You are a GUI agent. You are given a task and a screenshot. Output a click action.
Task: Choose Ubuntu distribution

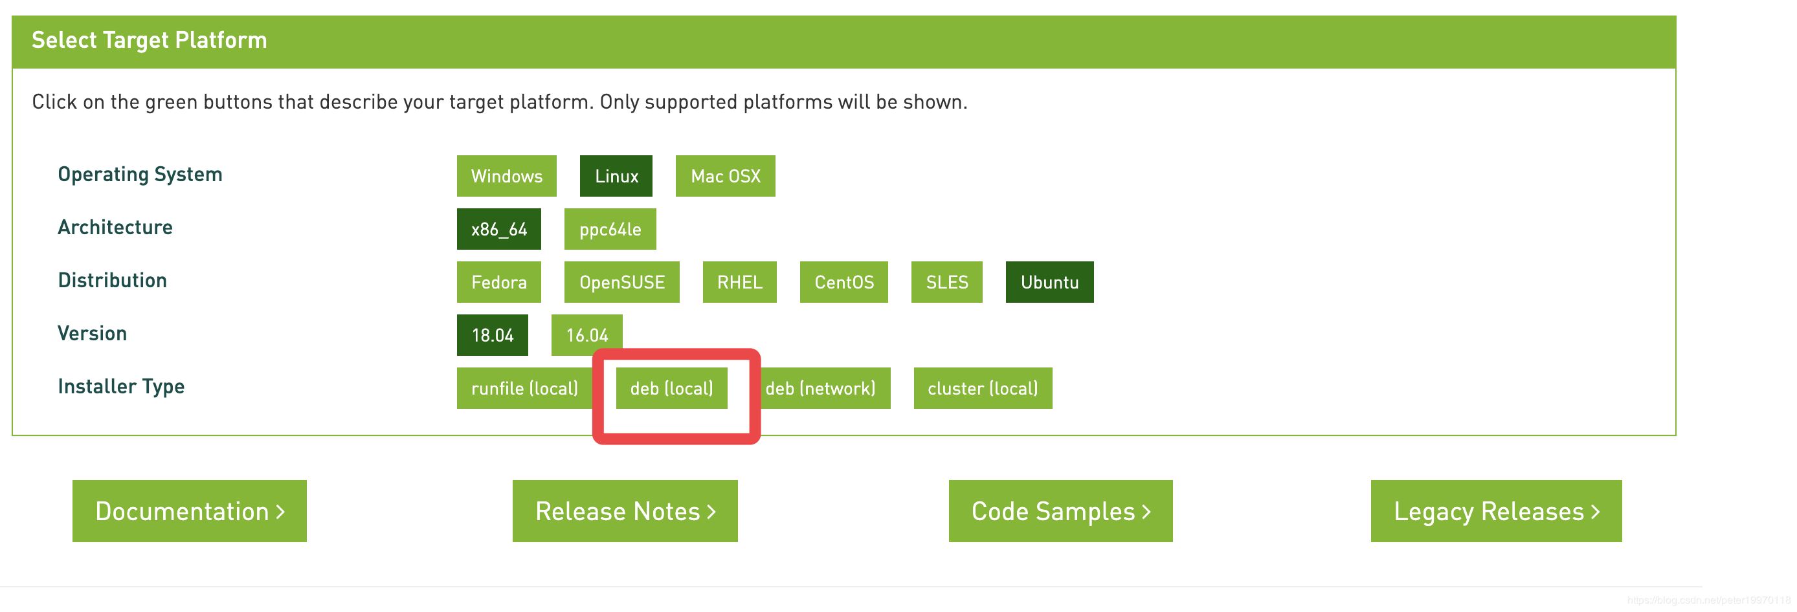click(1049, 282)
